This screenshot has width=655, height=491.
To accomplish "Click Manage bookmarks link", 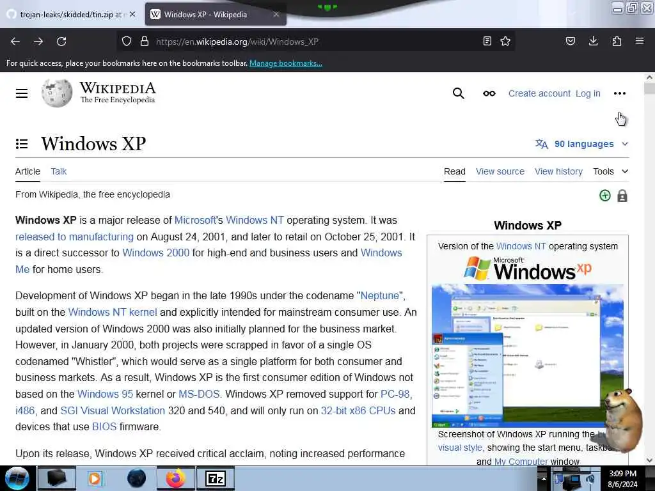I will 286,63.
